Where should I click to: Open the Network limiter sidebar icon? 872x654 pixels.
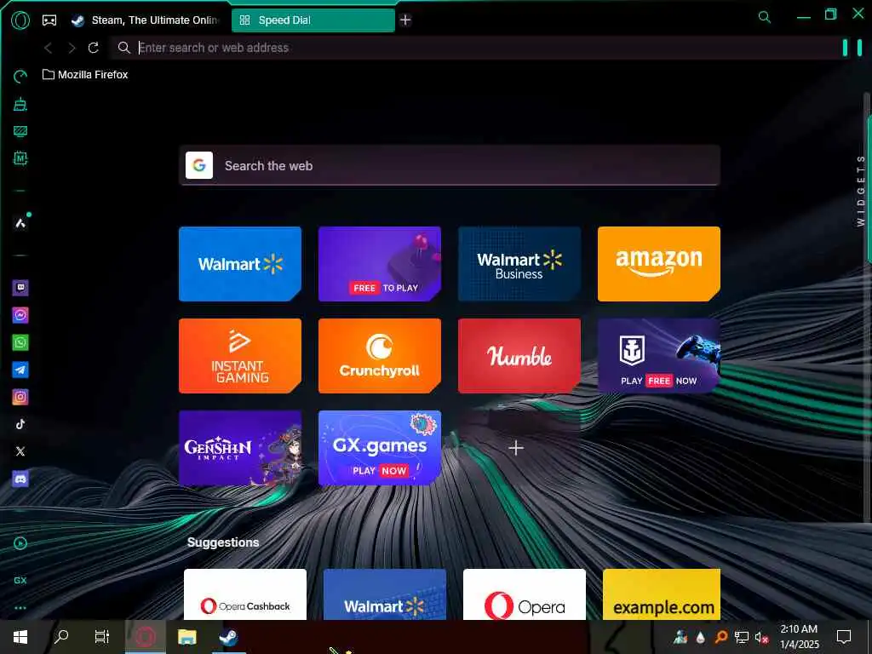click(20, 131)
